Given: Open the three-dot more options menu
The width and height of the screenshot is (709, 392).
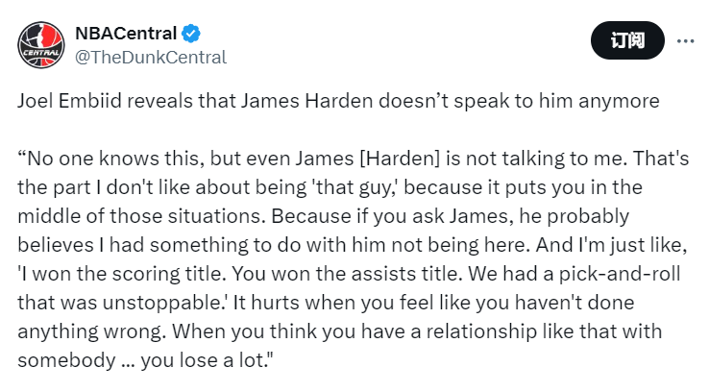Looking at the screenshot, I should tap(686, 41).
